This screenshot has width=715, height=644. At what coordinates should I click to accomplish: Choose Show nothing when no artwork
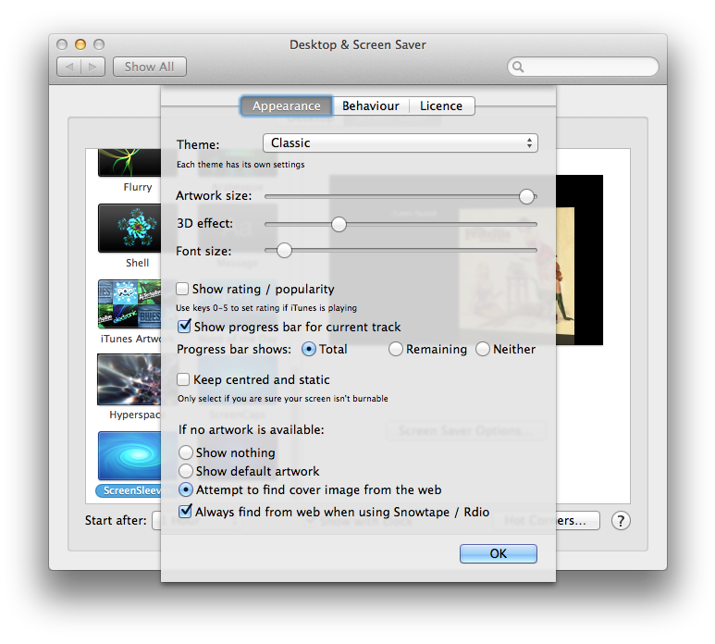(x=186, y=452)
